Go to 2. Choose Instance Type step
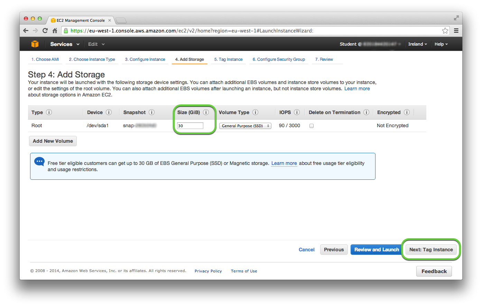This screenshot has height=307, width=482. (92, 59)
